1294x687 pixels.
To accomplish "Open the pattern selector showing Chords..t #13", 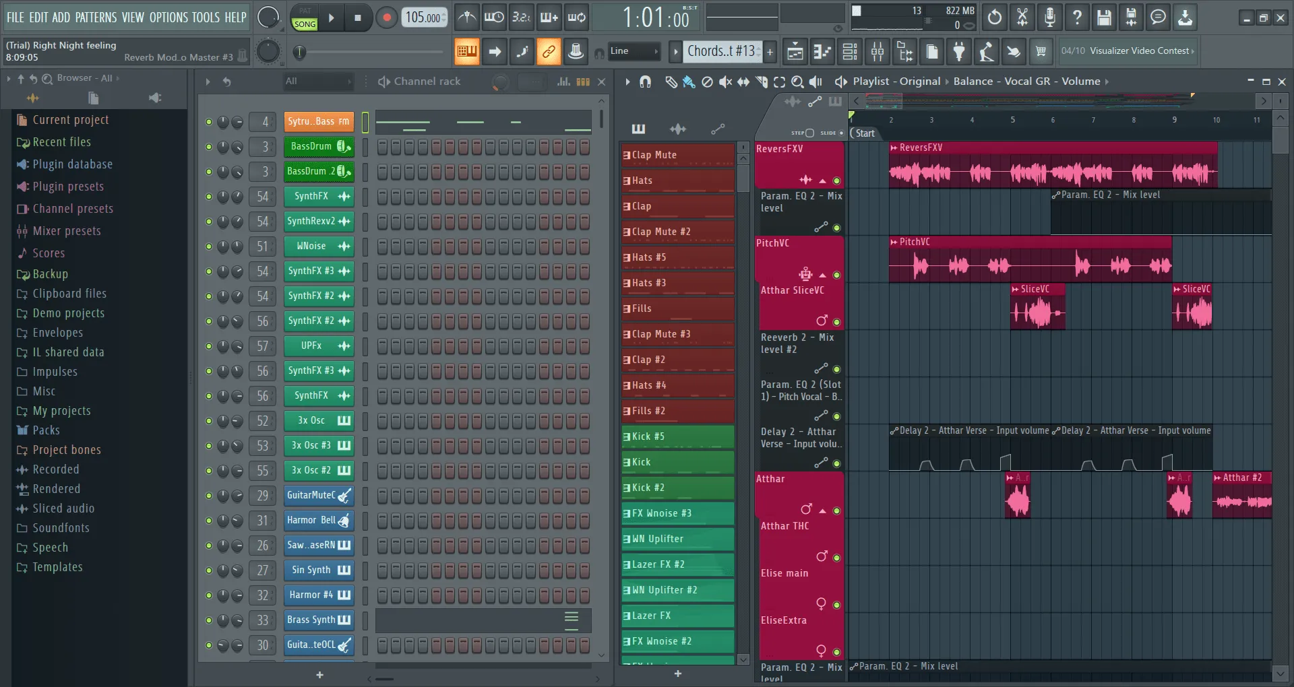I will 721,51.
